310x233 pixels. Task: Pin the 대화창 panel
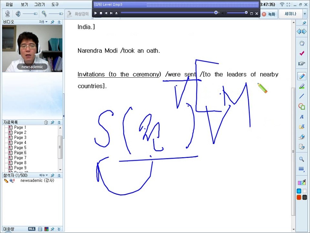point(52,229)
